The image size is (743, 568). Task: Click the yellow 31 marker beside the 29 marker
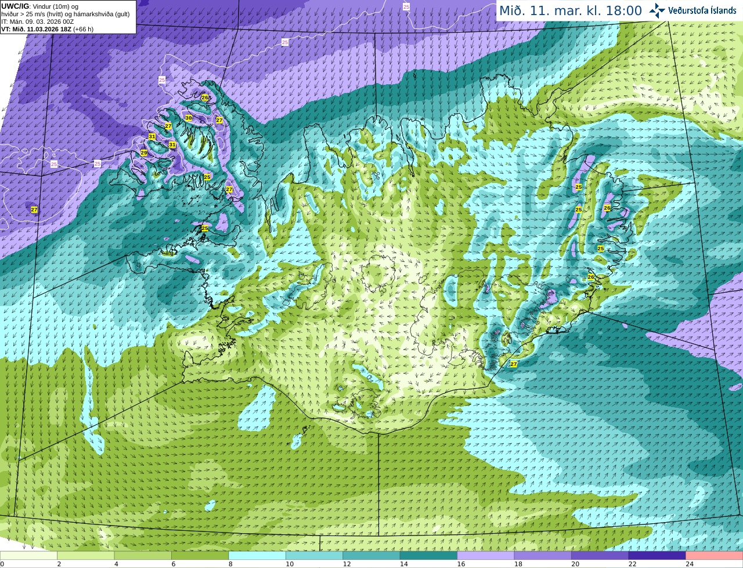point(152,137)
